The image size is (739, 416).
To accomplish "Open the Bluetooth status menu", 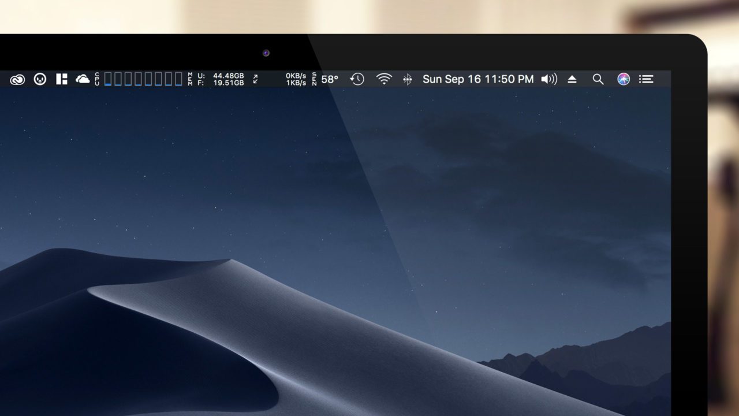I will [x=409, y=79].
